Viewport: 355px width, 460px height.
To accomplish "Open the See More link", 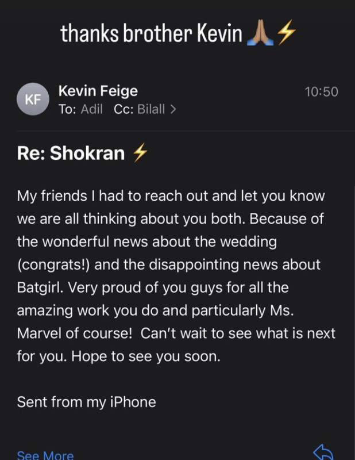I will (x=45, y=455).
